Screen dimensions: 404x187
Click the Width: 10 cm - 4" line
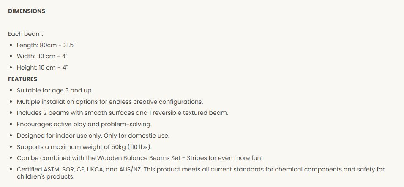(42, 56)
